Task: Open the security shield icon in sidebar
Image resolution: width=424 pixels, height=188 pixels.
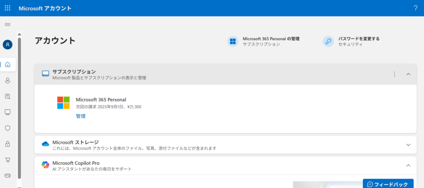Action: coord(7,128)
